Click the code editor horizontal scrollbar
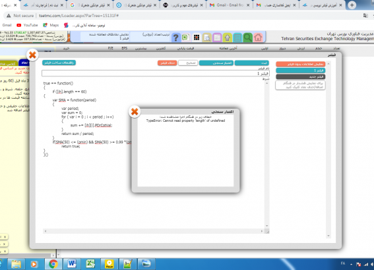This screenshot has width=374, height=270. (x=154, y=231)
